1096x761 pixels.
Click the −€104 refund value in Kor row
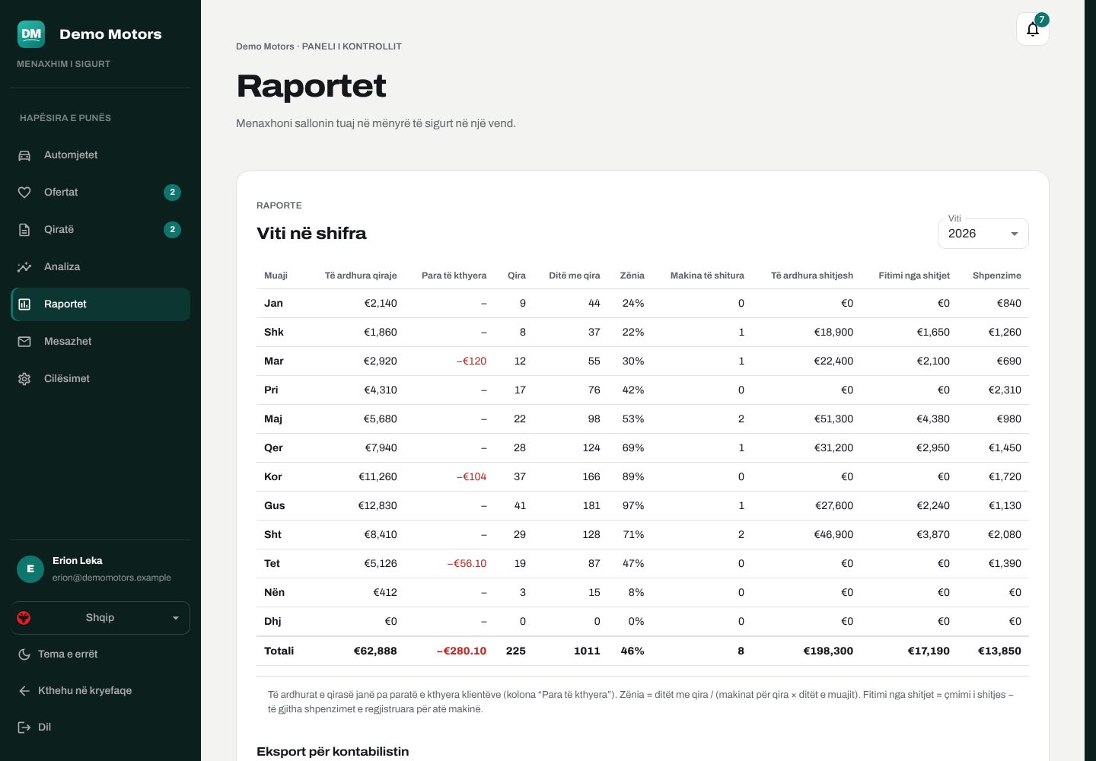471,477
